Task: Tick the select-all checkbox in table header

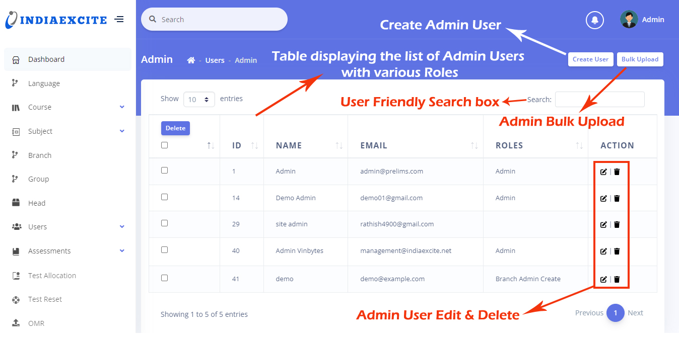Action: coord(164,145)
